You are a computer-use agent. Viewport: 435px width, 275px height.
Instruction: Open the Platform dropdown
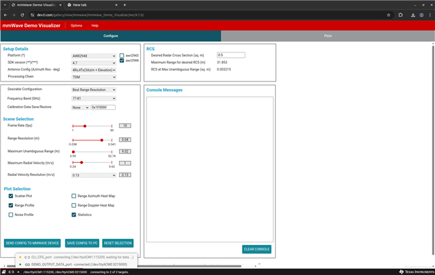click(x=94, y=56)
